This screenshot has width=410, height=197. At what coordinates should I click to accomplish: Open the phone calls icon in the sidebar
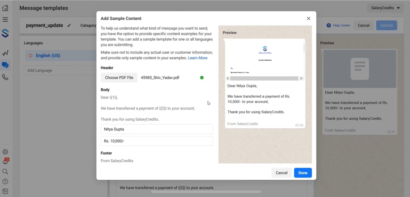click(x=5, y=77)
